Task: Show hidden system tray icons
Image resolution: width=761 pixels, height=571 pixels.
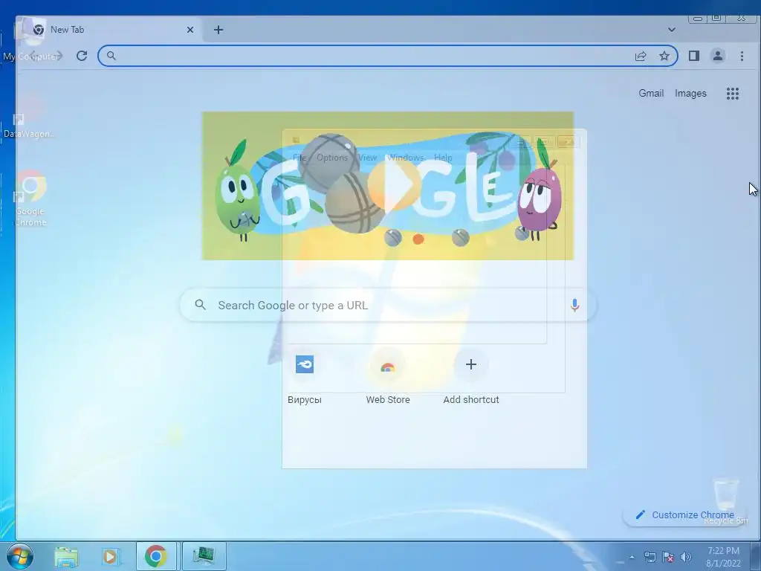Action: pos(632,557)
